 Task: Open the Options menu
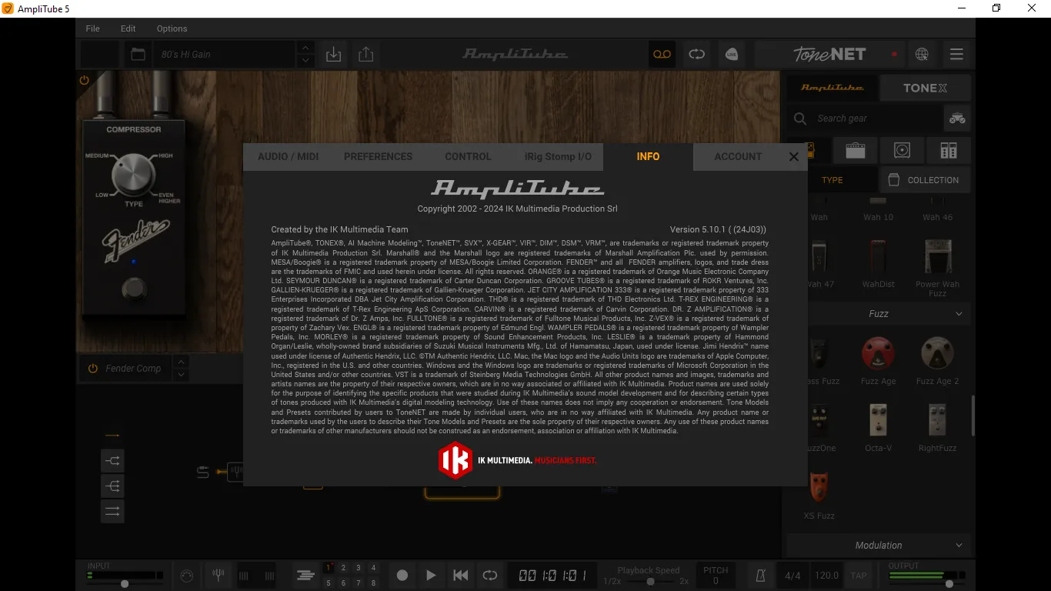point(172,28)
